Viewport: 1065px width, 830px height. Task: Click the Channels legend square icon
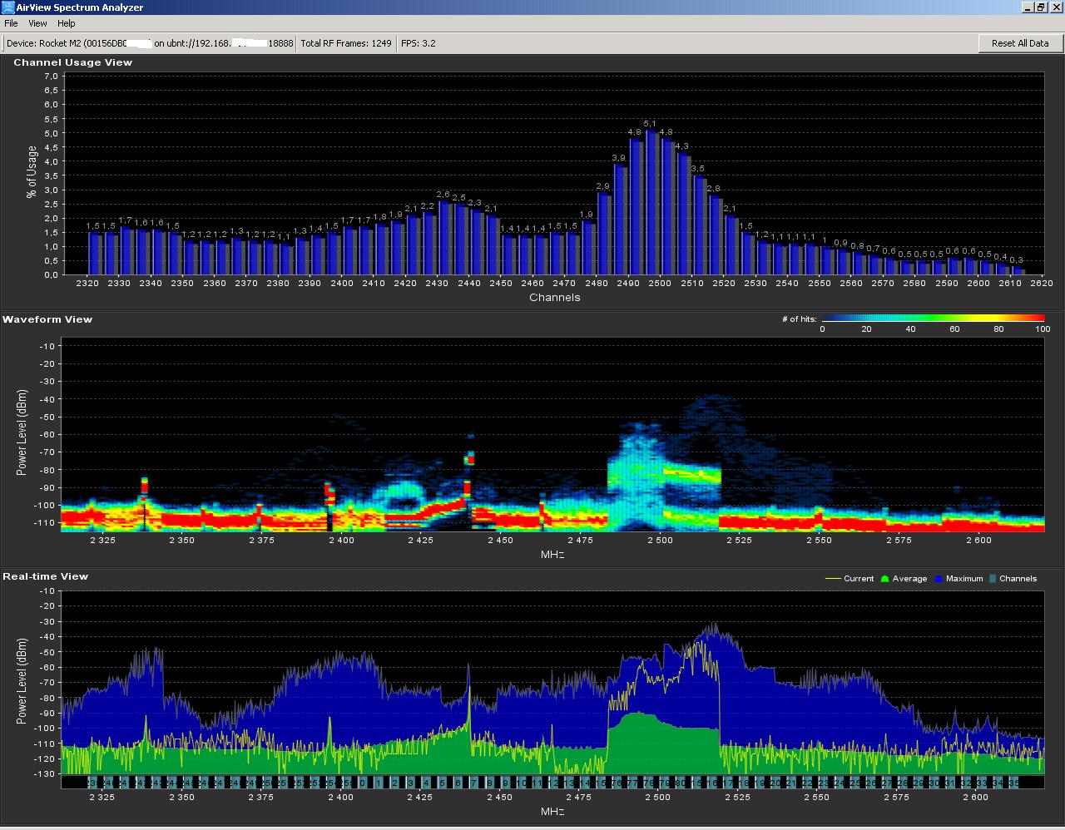[992, 579]
